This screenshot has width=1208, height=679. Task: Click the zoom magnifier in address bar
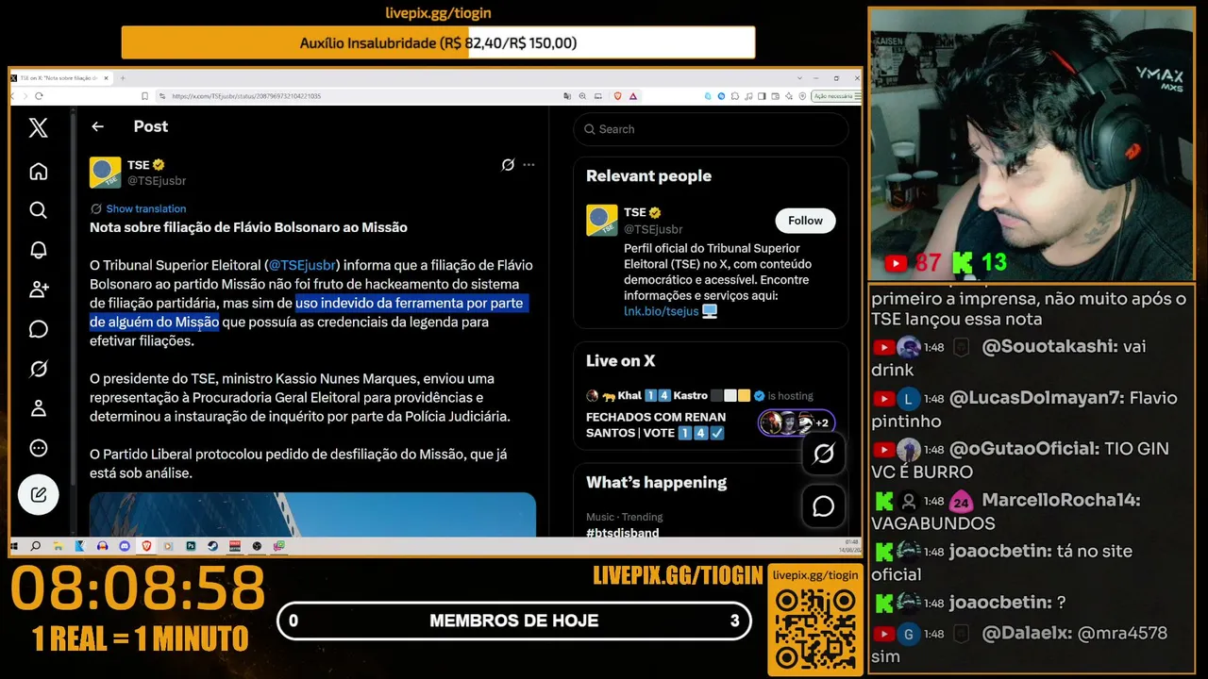583,95
